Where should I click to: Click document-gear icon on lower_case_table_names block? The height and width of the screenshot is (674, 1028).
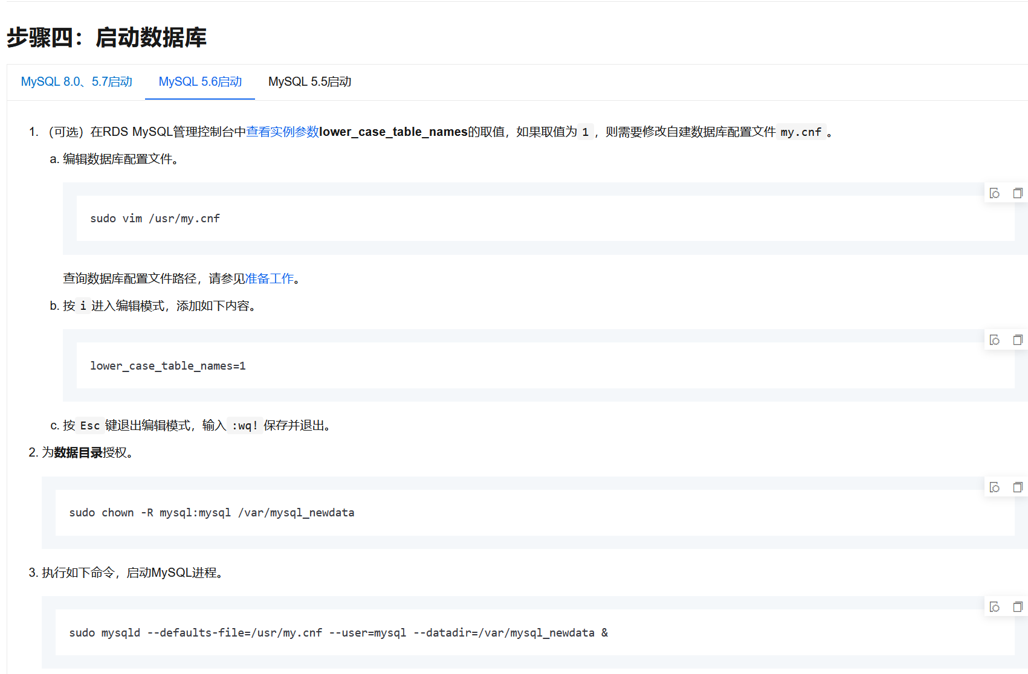point(995,340)
